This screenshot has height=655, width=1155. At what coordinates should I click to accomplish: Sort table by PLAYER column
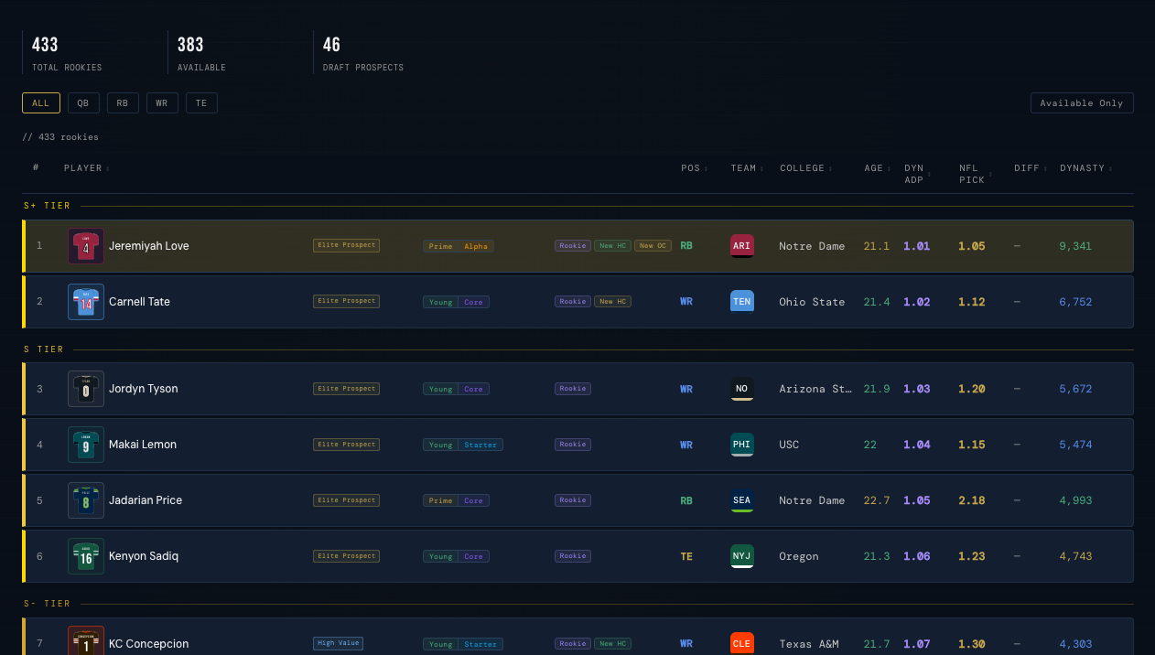(86, 168)
